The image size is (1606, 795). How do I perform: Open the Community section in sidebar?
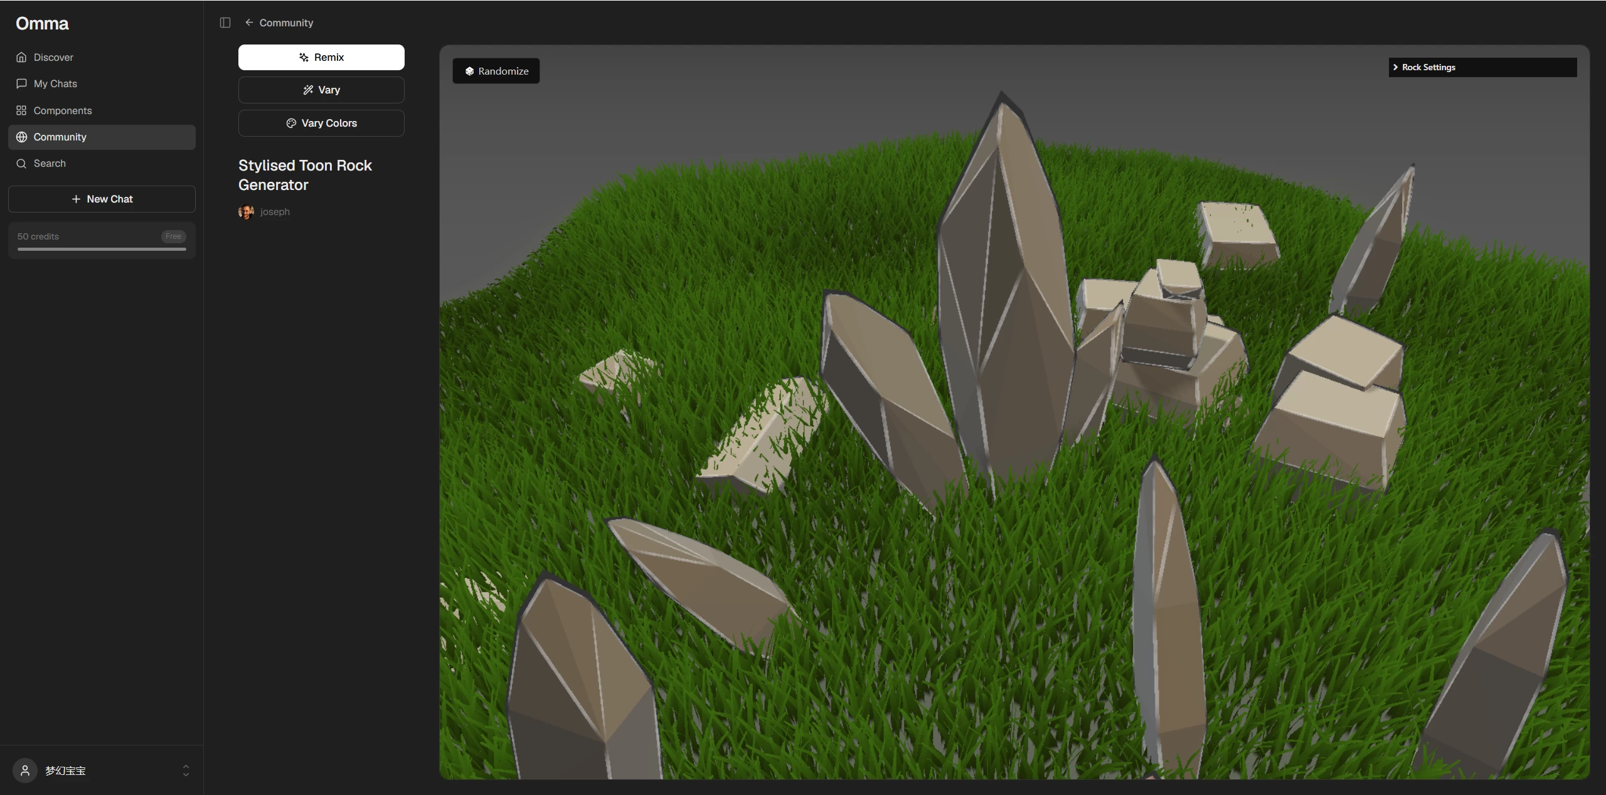pos(102,137)
